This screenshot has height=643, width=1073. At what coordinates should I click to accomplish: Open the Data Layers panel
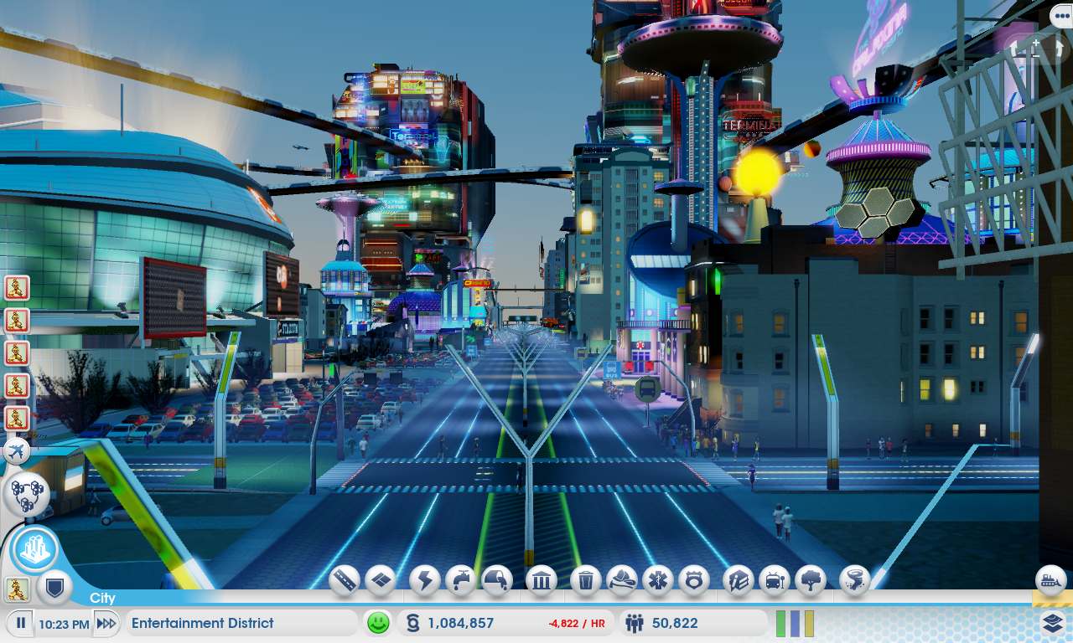pyautogui.click(x=1054, y=623)
